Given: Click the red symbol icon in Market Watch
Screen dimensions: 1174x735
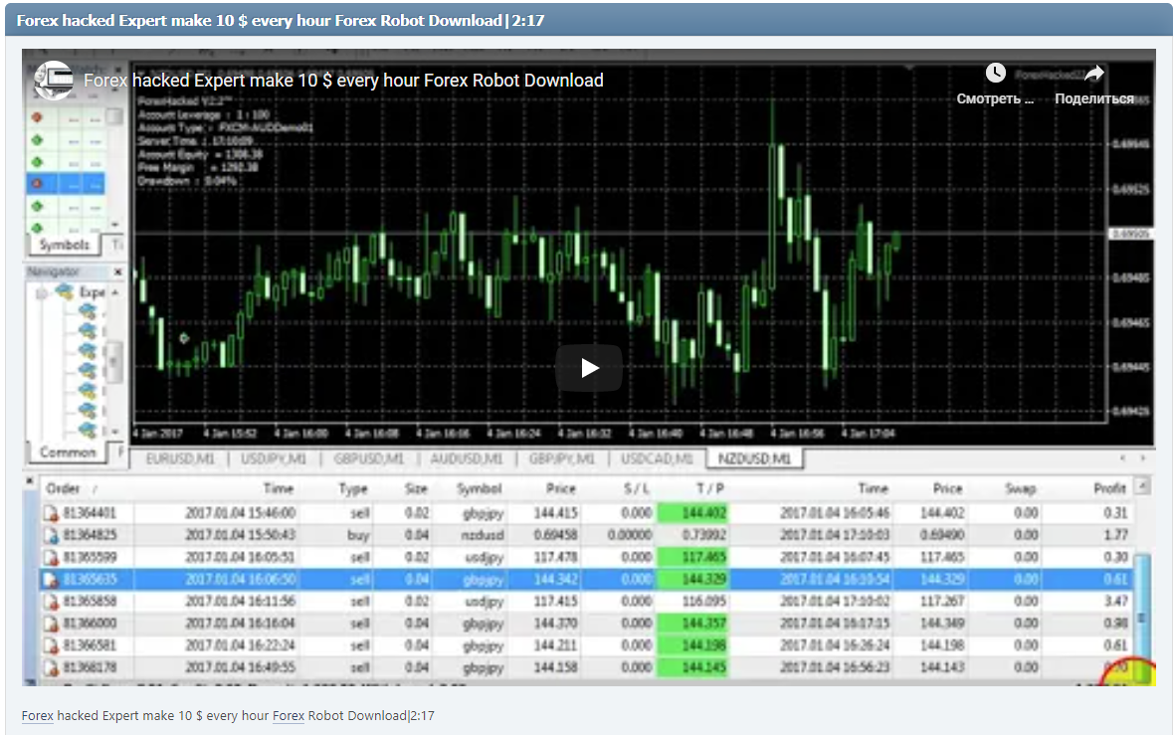Looking at the screenshot, I should (x=37, y=117).
